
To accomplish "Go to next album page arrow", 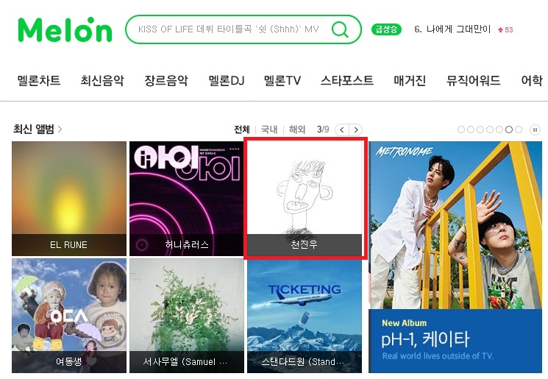I will (x=355, y=130).
